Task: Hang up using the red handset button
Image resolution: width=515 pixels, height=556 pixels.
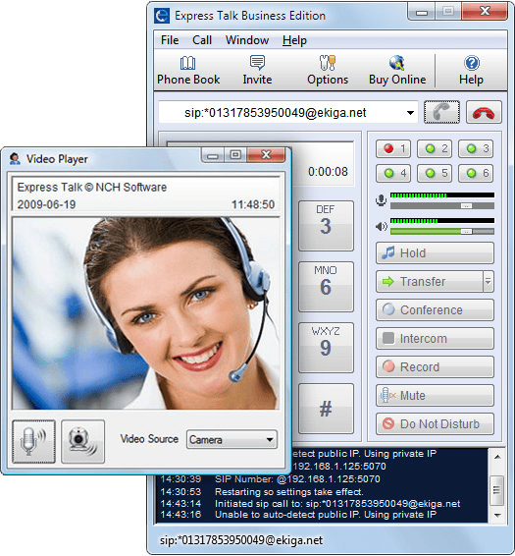Action: click(x=484, y=112)
